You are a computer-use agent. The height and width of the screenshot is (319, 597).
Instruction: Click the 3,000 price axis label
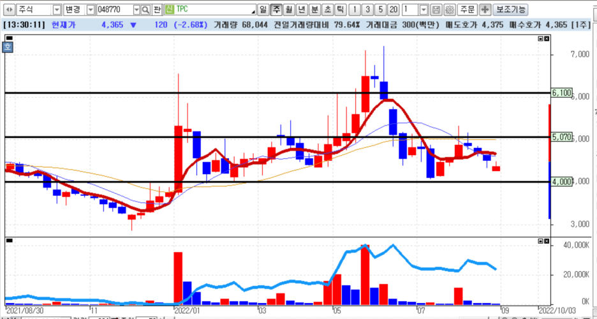tap(580, 224)
